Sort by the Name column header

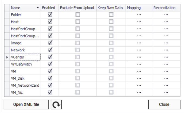coord(25,8)
